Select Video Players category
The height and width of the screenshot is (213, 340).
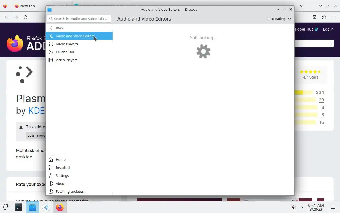coord(79,60)
